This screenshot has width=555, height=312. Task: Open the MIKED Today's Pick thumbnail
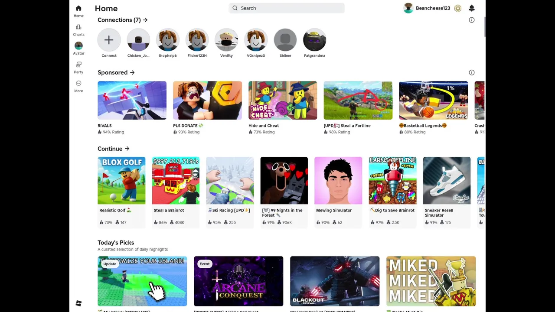coord(431,281)
